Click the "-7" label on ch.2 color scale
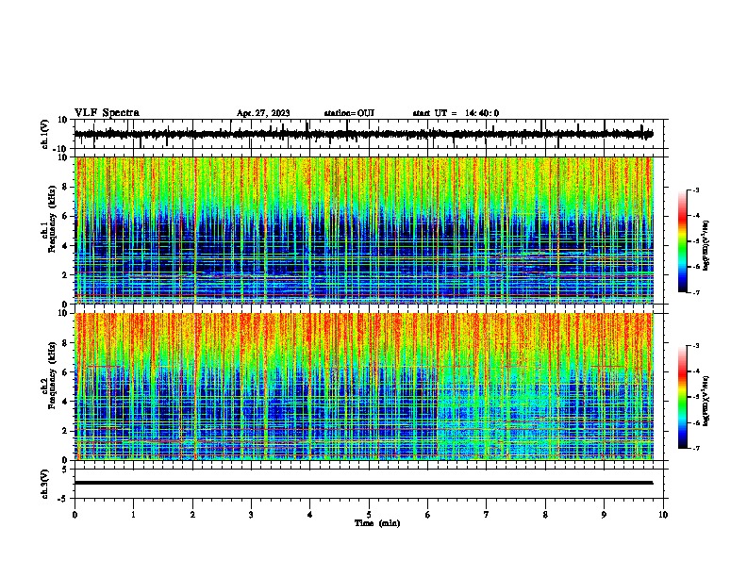 [x=695, y=448]
